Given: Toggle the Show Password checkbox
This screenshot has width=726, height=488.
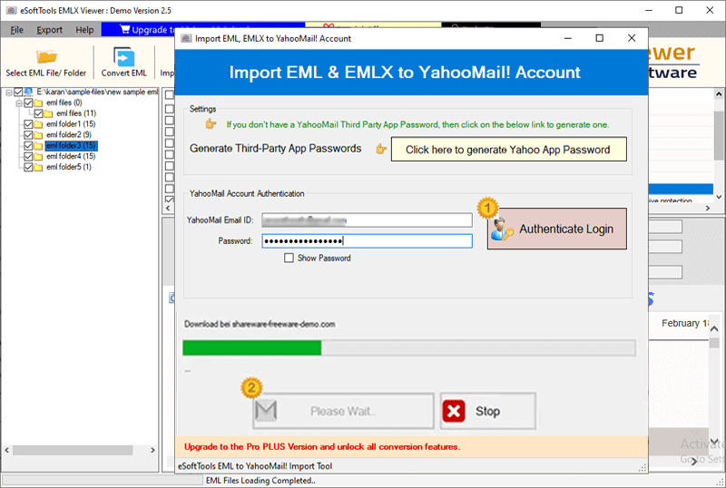Looking at the screenshot, I should (289, 258).
